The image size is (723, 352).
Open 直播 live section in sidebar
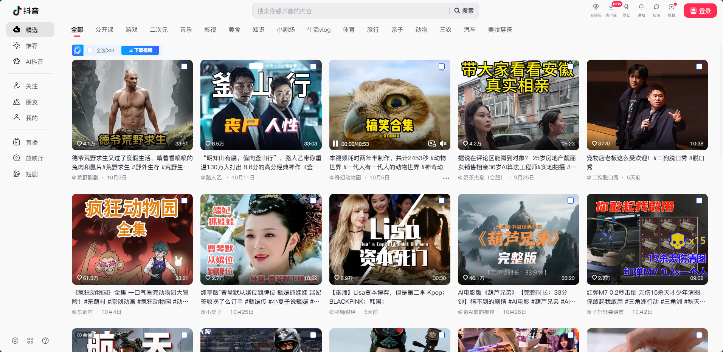click(31, 142)
